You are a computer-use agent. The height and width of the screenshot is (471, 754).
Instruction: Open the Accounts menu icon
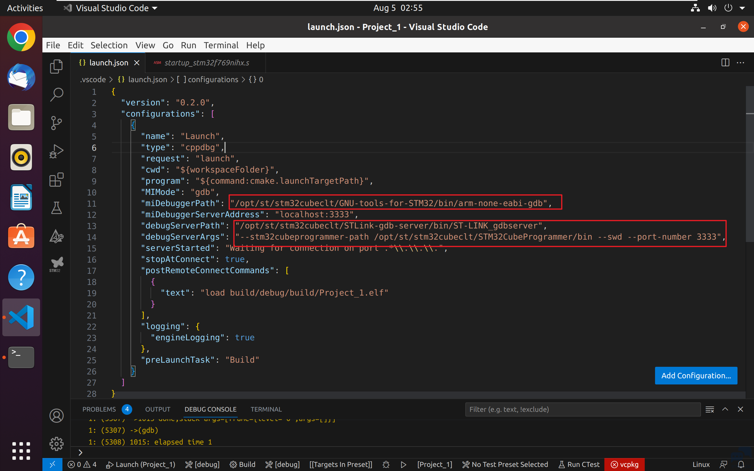(56, 416)
